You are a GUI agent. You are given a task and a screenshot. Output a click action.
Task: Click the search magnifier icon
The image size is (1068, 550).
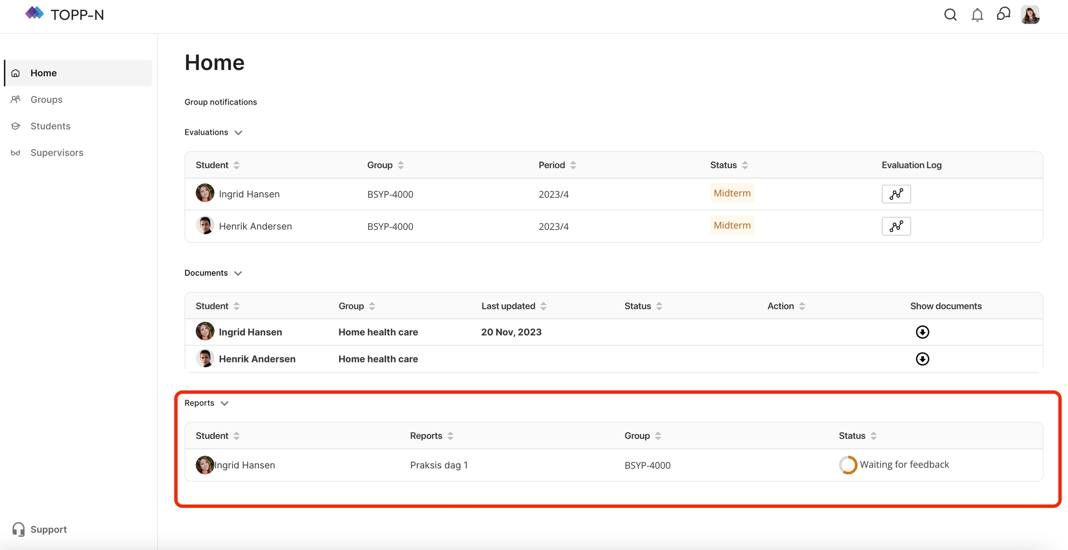tap(950, 15)
